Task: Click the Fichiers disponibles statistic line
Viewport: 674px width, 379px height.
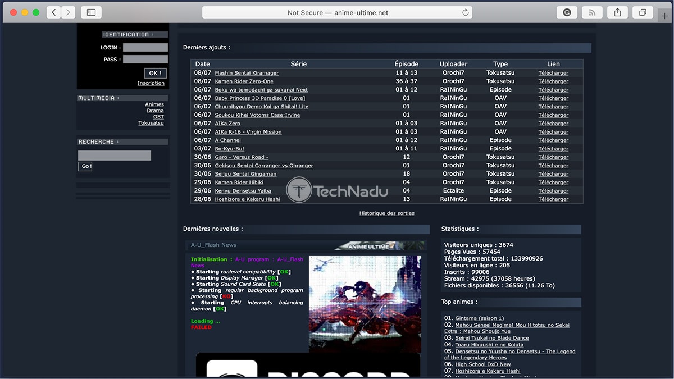Action: 499,286
